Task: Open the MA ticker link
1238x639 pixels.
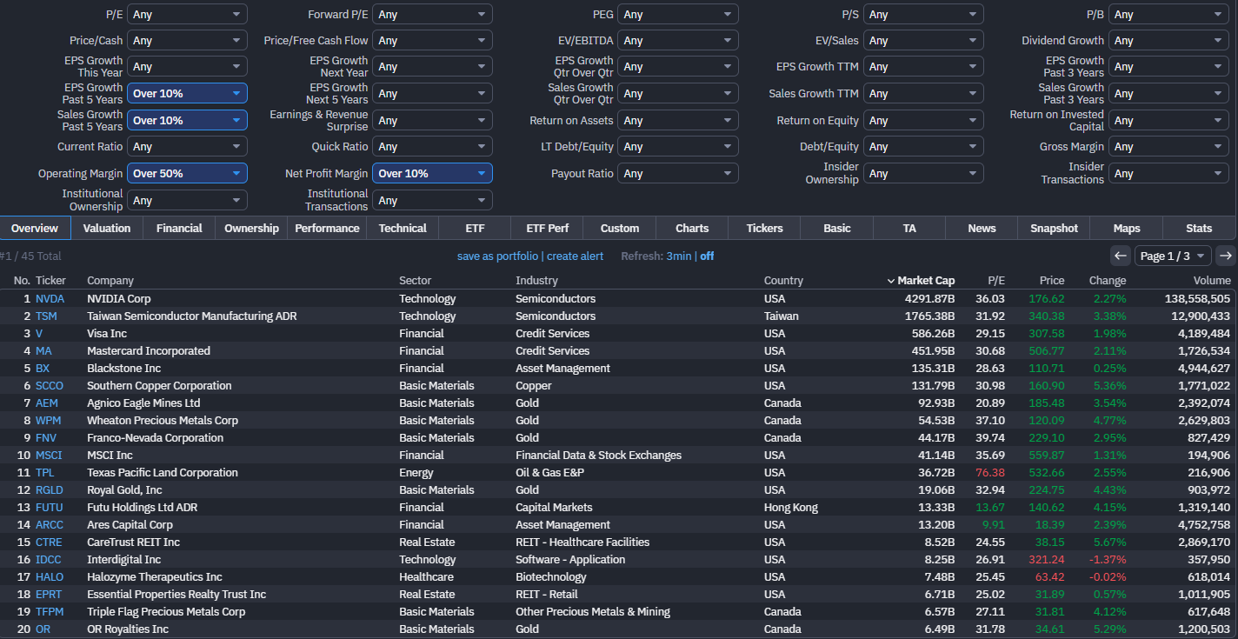Action: click(x=43, y=351)
